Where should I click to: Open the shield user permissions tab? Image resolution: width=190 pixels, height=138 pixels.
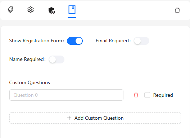(51, 10)
